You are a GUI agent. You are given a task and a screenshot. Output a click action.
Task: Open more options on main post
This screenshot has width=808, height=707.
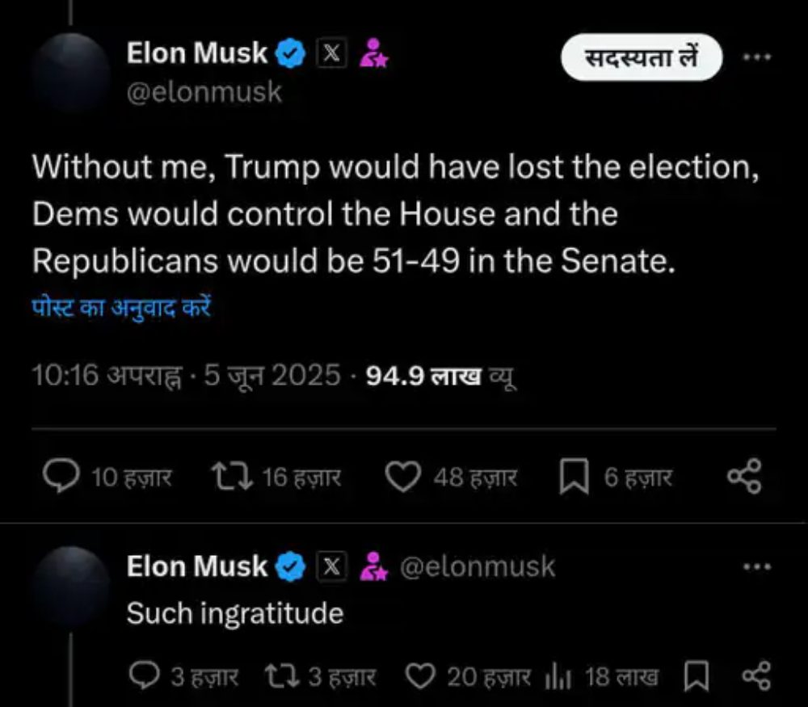coord(757,57)
